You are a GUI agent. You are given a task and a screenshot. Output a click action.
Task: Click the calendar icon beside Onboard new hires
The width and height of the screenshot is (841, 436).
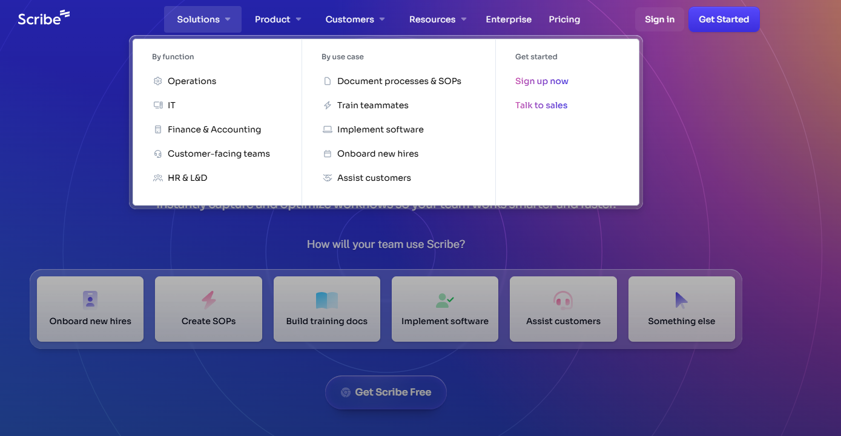pyautogui.click(x=328, y=154)
